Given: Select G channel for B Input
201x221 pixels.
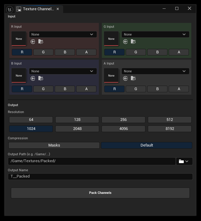Looking at the screenshot, I should (43, 89).
